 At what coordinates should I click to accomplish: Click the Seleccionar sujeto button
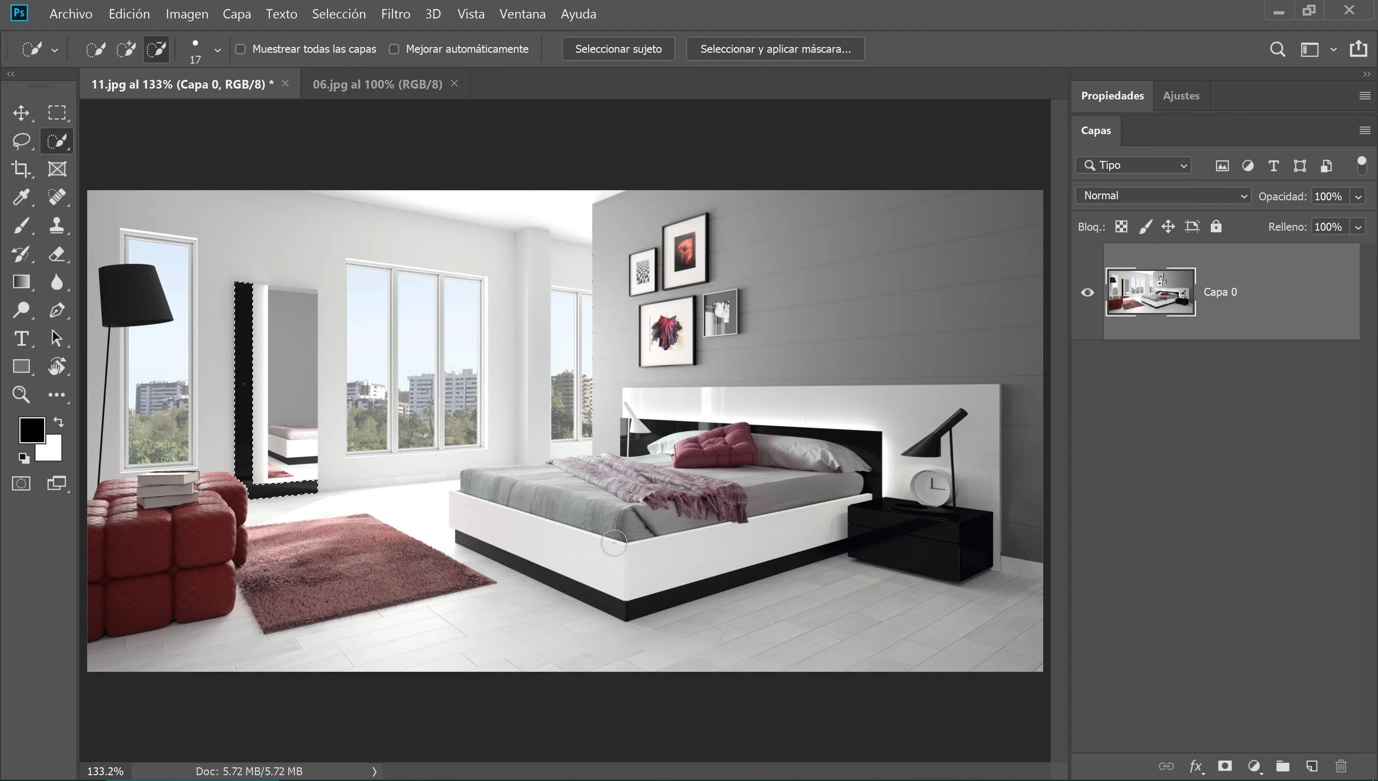click(x=618, y=49)
